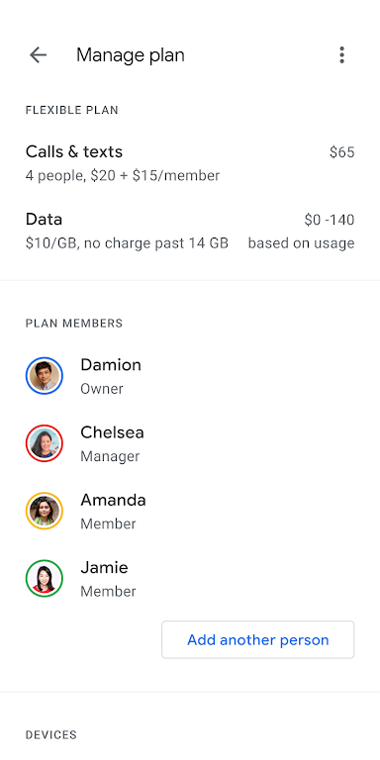Screen dimensions: 380x760
Task: Tap the back arrow icon
Action: (38, 55)
